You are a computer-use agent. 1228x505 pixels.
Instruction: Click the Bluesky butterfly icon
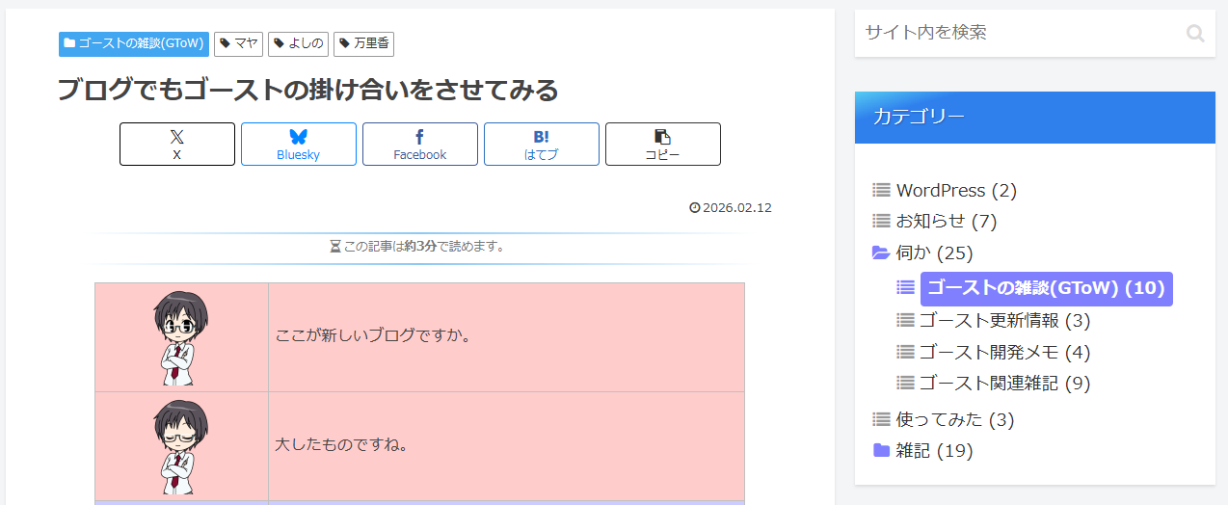click(298, 137)
